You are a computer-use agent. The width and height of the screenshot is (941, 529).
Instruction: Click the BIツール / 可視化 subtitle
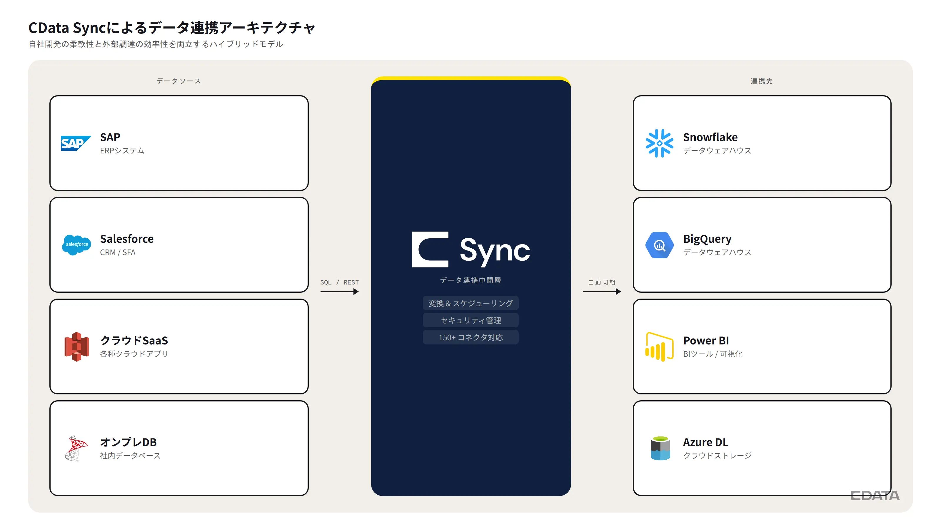pos(713,354)
